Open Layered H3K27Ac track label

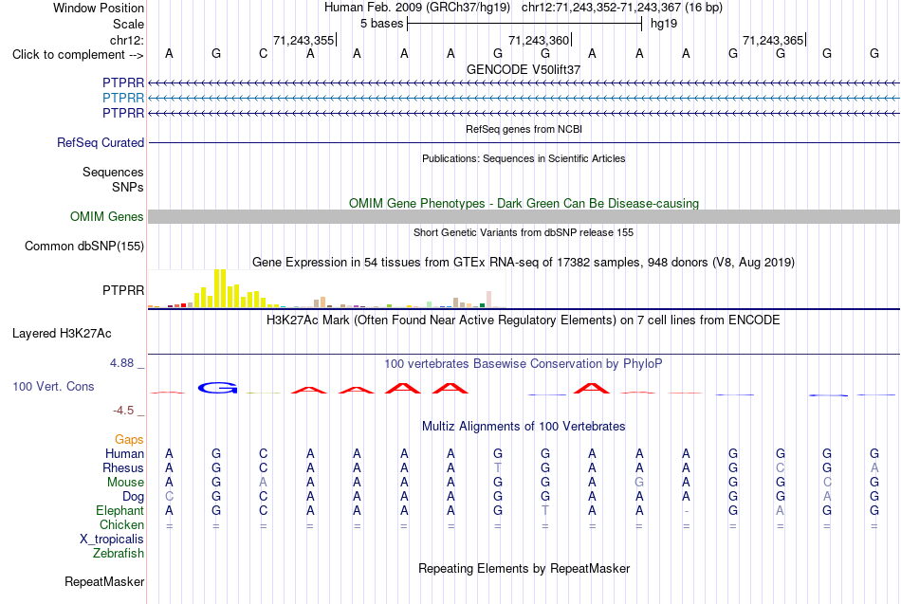coord(62,334)
